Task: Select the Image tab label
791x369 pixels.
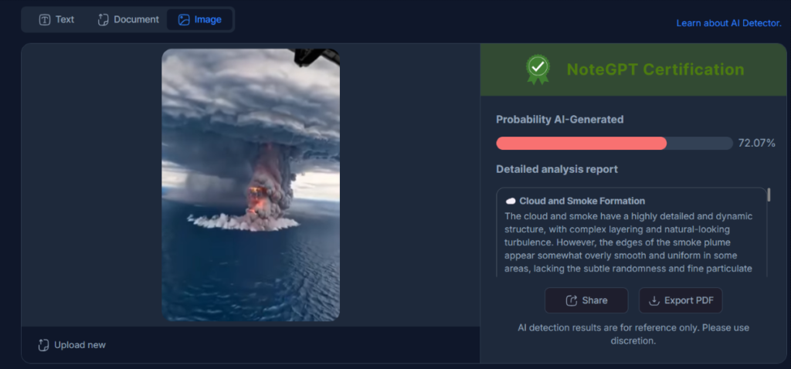Action: click(208, 19)
